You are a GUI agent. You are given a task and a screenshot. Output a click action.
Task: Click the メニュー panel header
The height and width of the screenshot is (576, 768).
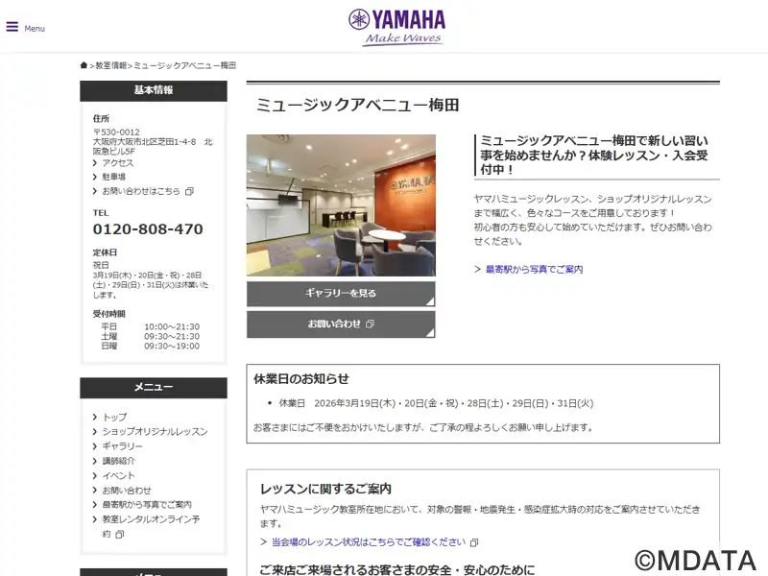point(154,388)
